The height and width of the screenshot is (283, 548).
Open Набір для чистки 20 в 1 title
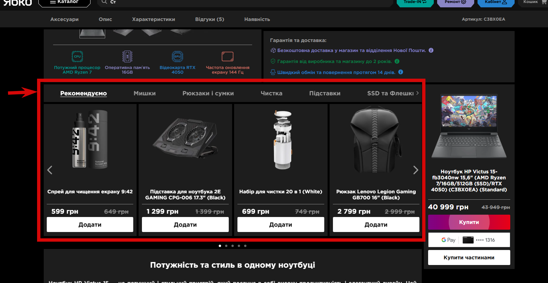(281, 192)
